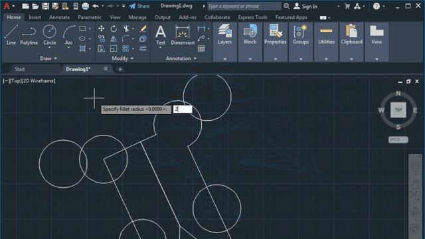Screen dimensions: 425x239
Task: Open the Autodesk App Store cart icon
Action: point(347,6)
